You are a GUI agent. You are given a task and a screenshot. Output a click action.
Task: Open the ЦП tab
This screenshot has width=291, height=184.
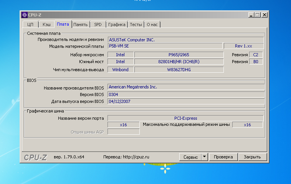pos(30,24)
